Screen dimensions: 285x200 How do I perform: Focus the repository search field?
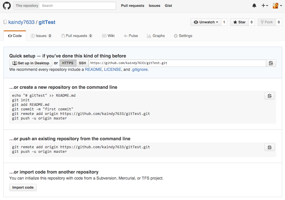[x=77, y=6]
